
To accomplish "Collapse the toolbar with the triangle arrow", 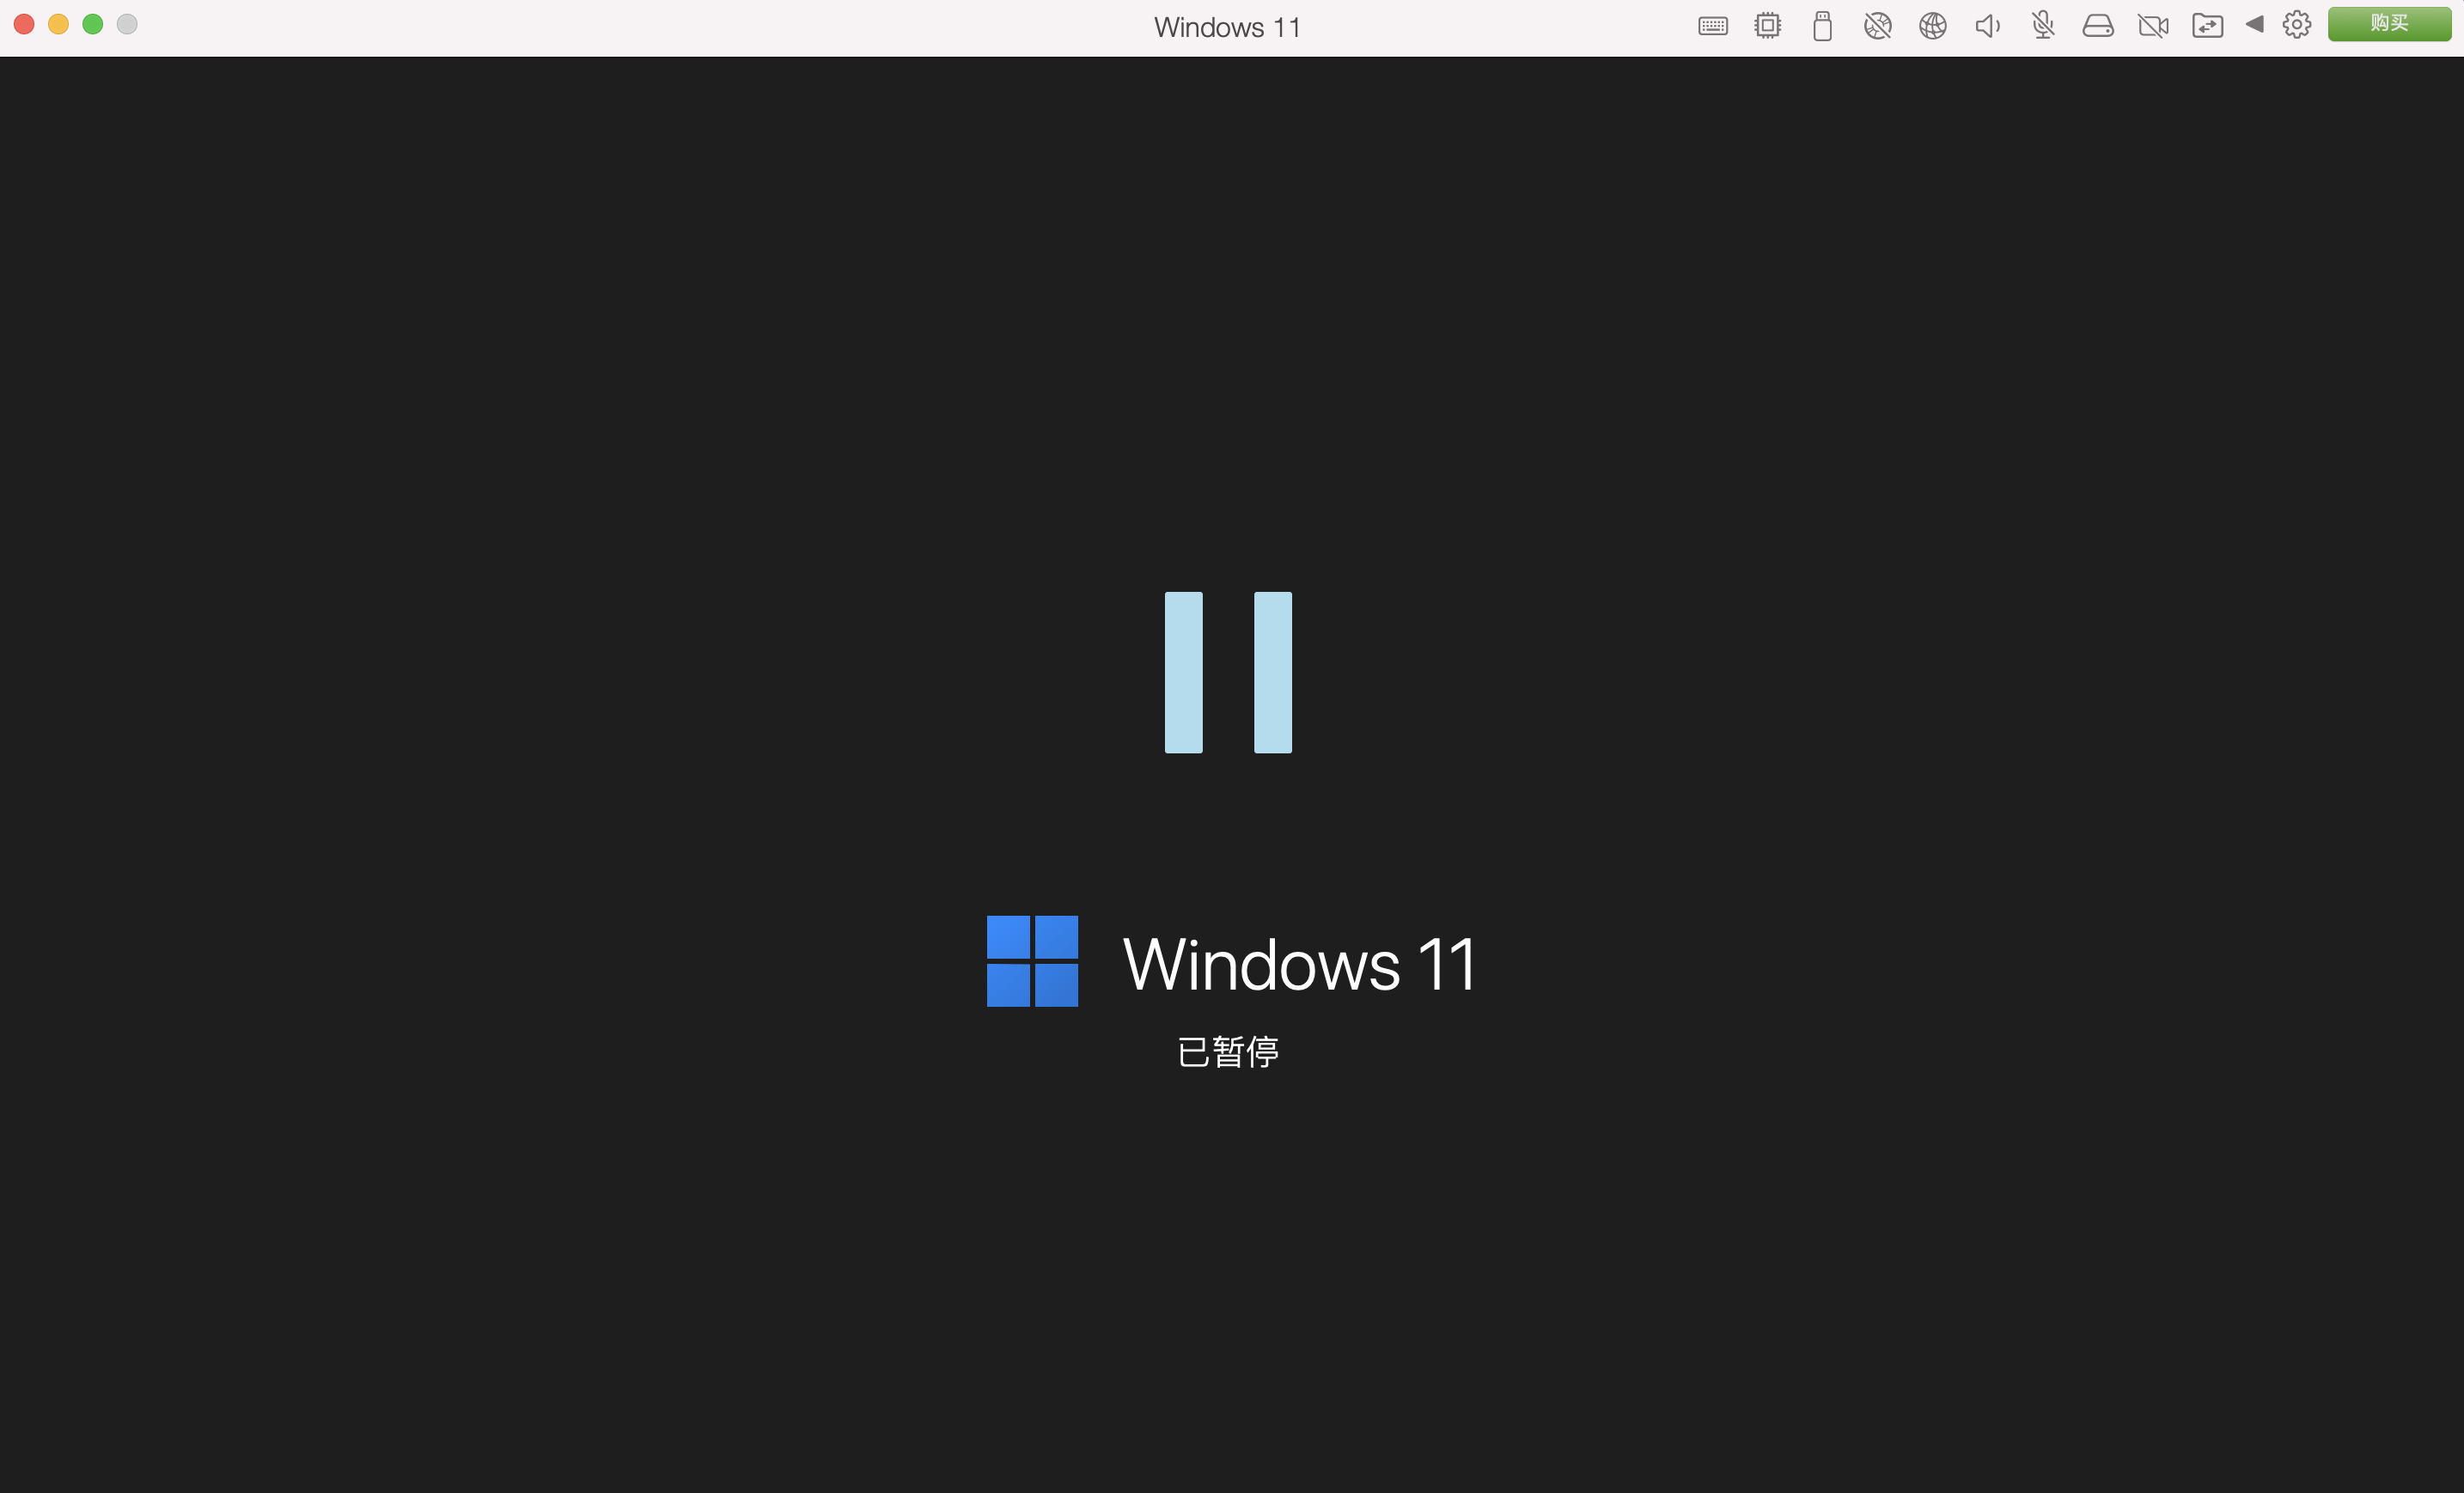I will (2254, 24).
